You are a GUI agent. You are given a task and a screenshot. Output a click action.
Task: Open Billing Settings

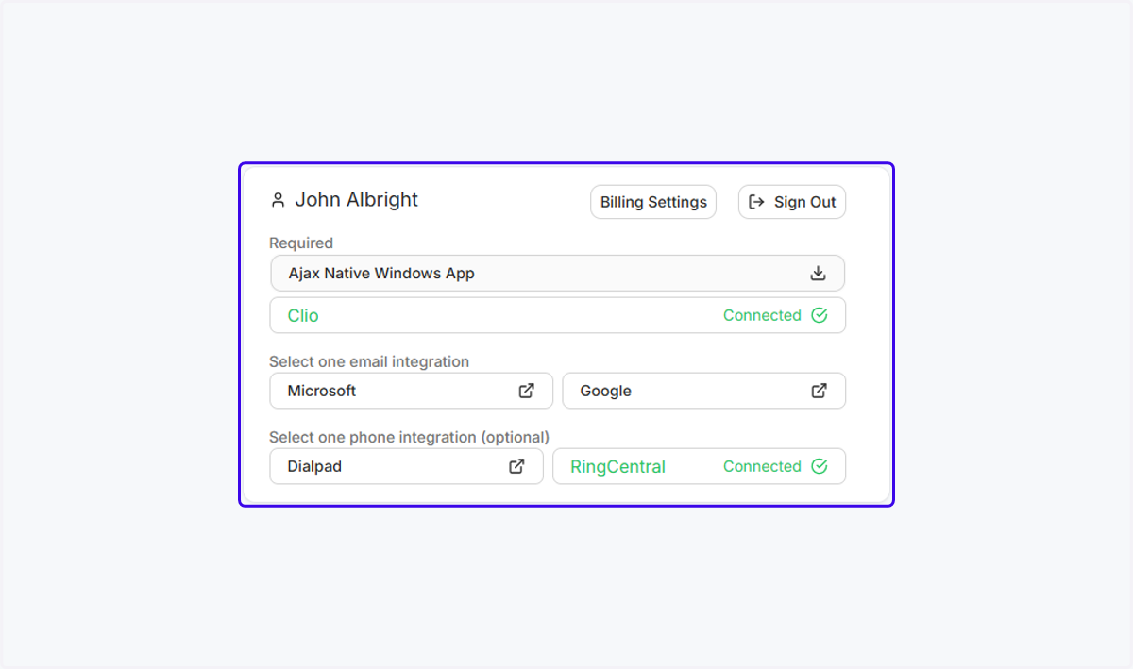point(653,202)
